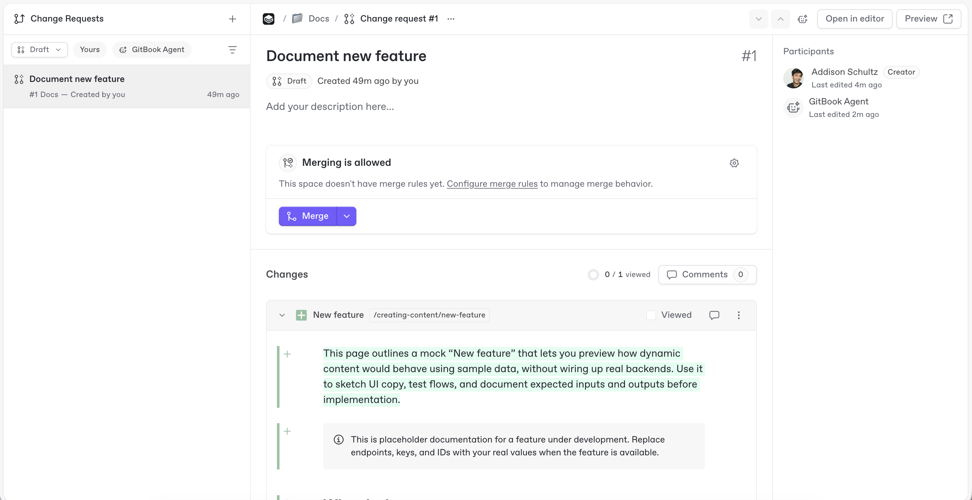This screenshot has height=500, width=972.
Task: Open the vertical ellipsis menu for New feature
Action: point(738,315)
